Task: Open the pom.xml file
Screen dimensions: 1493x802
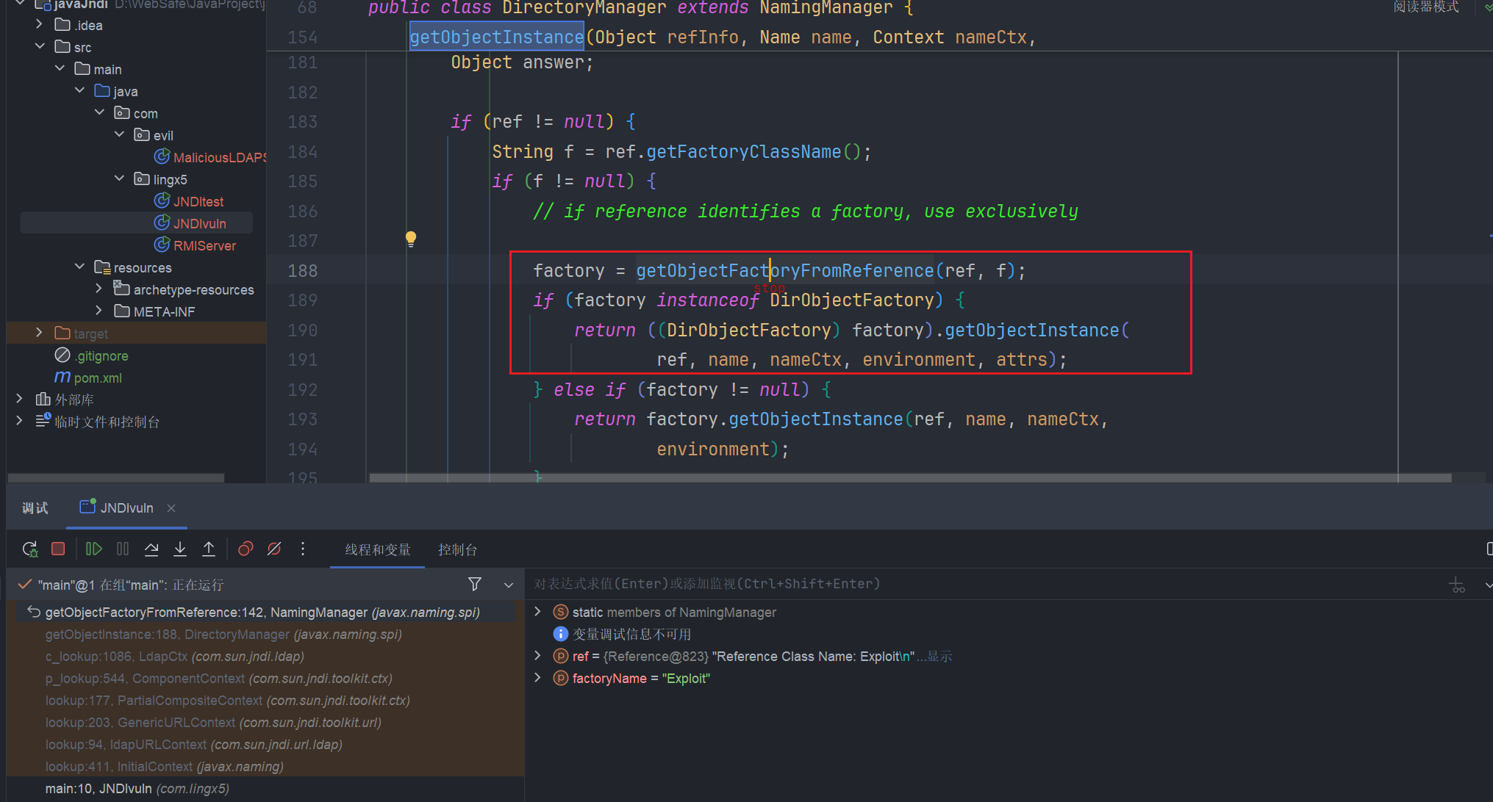Action: 88,377
